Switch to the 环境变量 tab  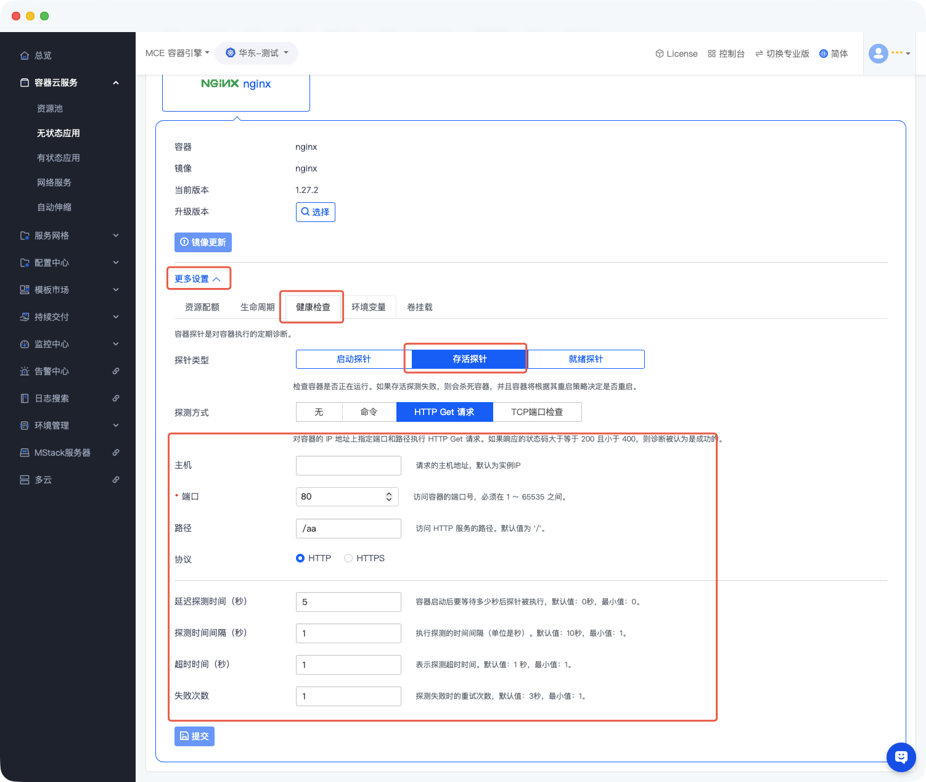pos(368,307)
